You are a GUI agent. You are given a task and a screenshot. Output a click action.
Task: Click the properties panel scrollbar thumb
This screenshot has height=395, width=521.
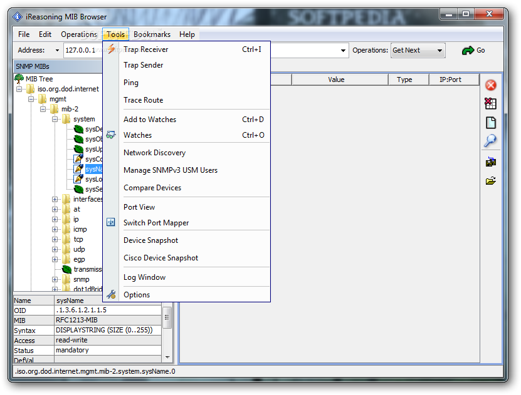pyautogui.click(x=167, y=317)
